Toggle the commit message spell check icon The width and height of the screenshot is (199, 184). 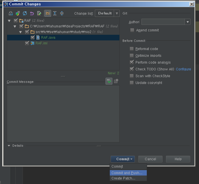[109, 81]
